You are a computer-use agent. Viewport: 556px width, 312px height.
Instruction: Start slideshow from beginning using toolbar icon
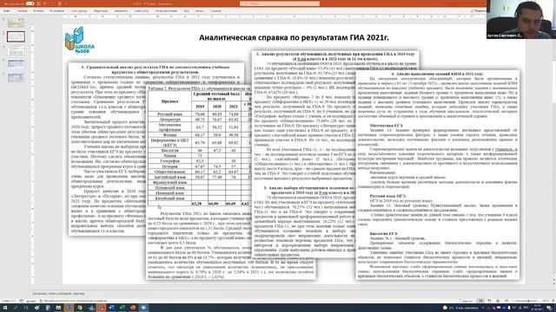[60, 3]
